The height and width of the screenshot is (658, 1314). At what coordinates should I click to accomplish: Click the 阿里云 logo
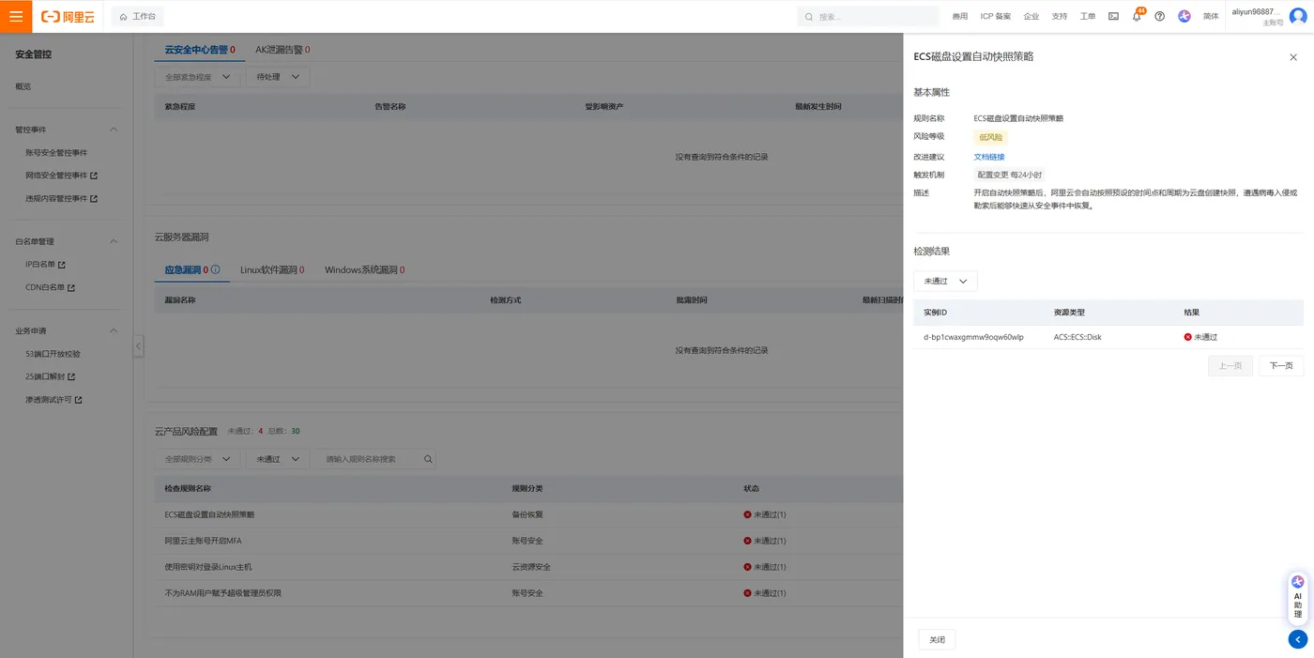pyautogui.click(x=68, y=17)
